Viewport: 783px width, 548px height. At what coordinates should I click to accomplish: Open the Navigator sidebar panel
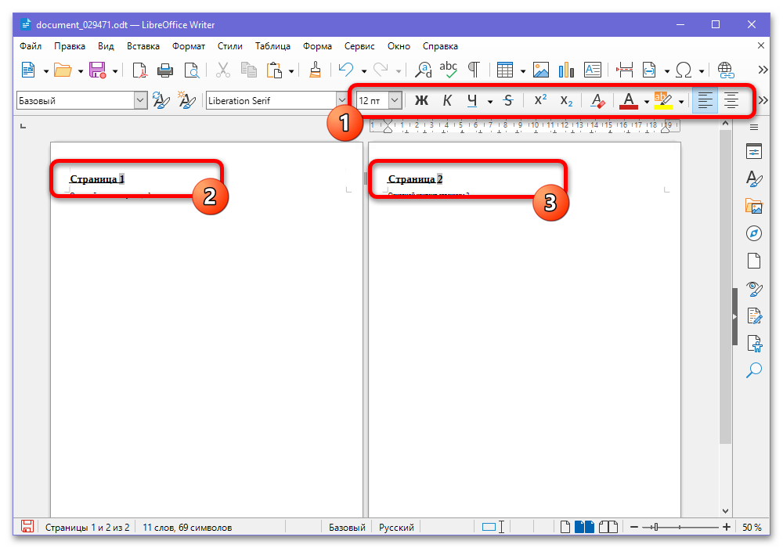[753, 233]
